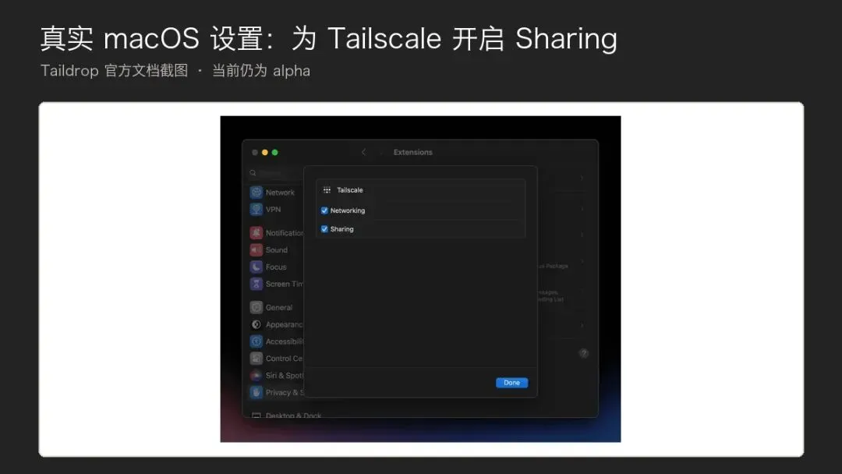Image resolution: width=842 pixels, height=474 pixels.
Task: Click the Extensions window title
Action: pyautogui.click(x=413, y=153)
